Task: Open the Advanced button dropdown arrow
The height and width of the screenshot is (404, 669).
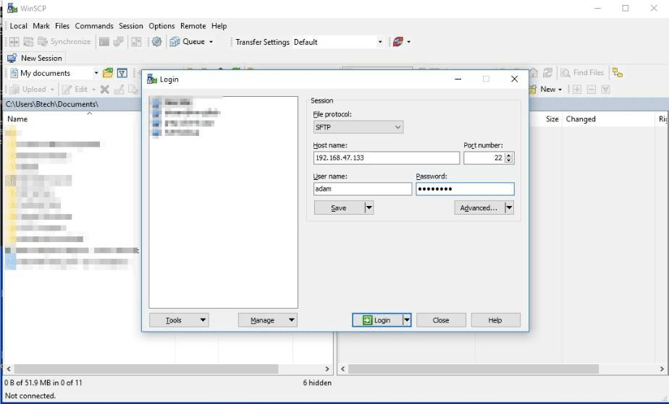Action: click(x=509, y=207)
